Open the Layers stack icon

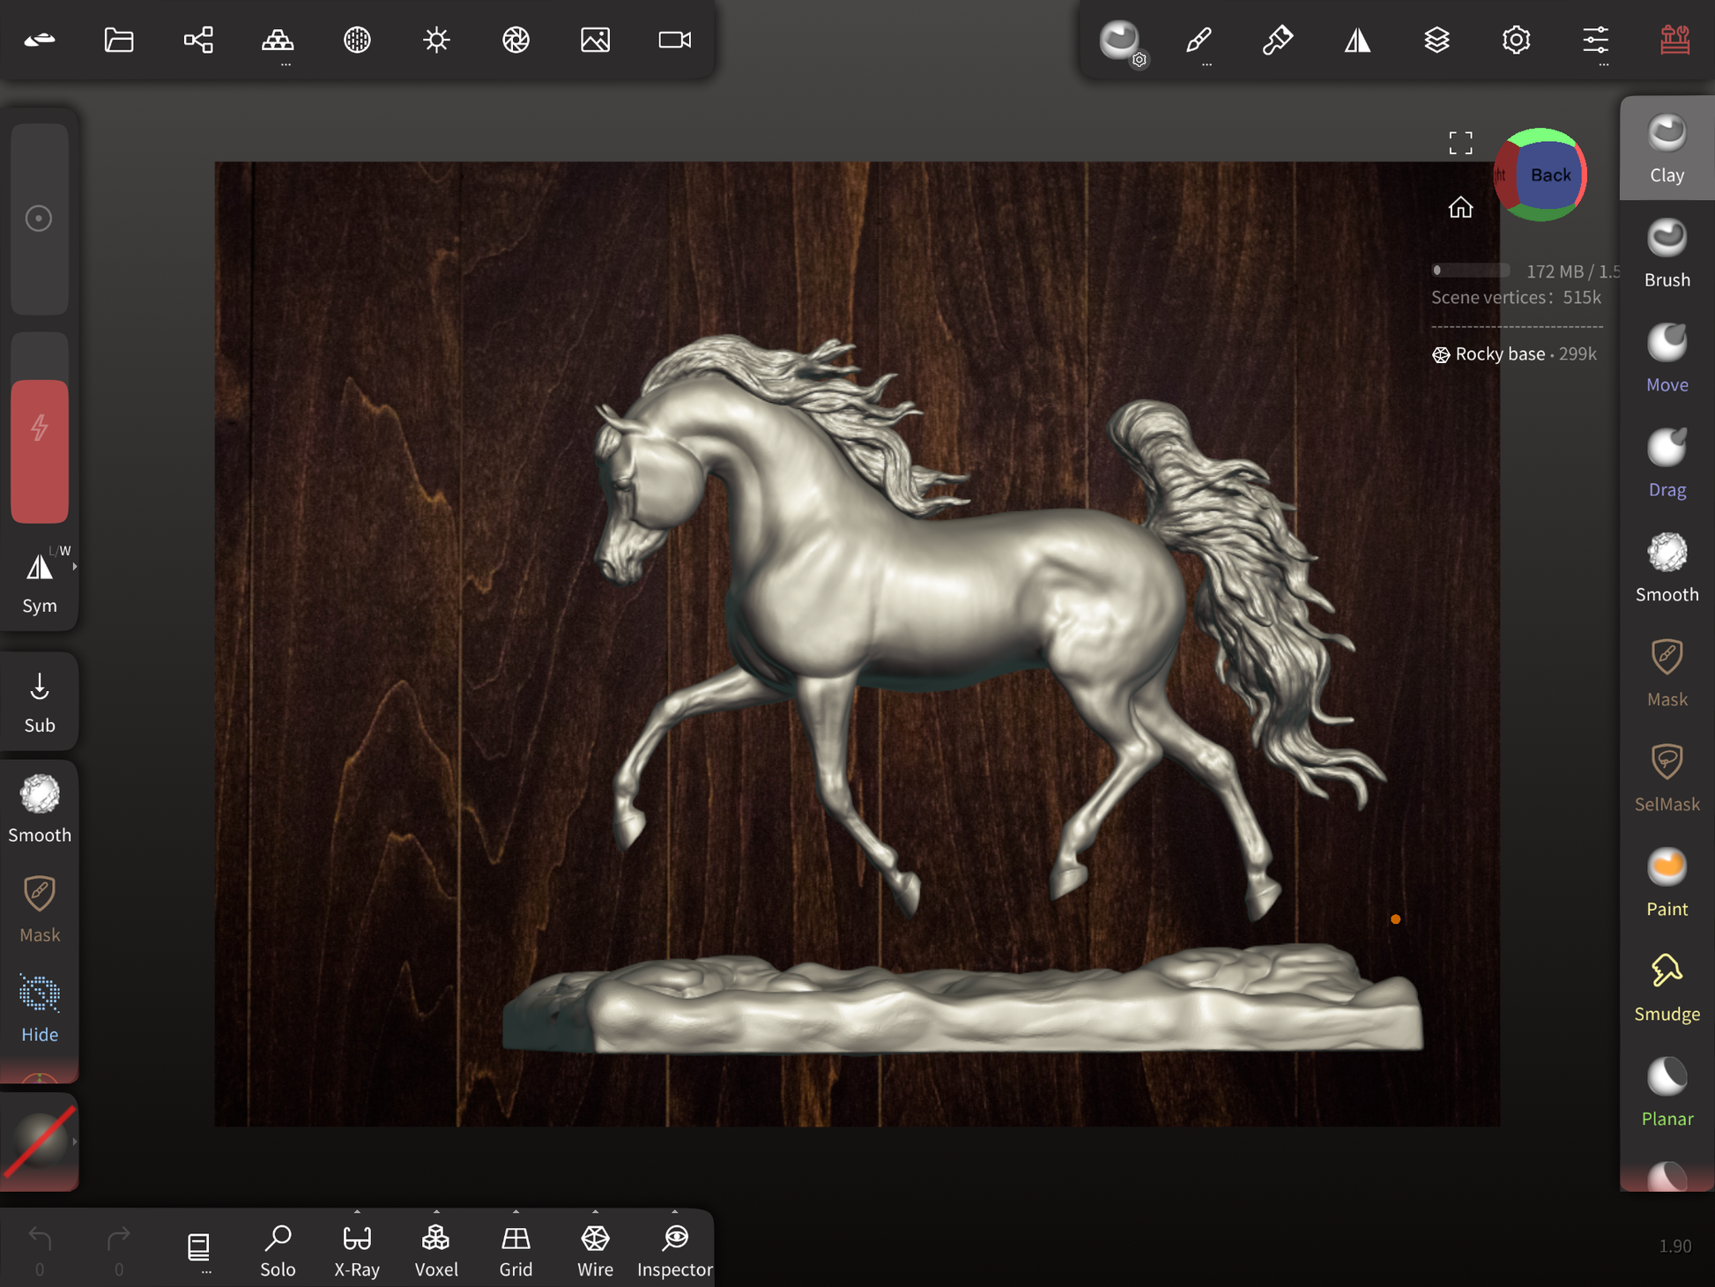[1437, 41]
